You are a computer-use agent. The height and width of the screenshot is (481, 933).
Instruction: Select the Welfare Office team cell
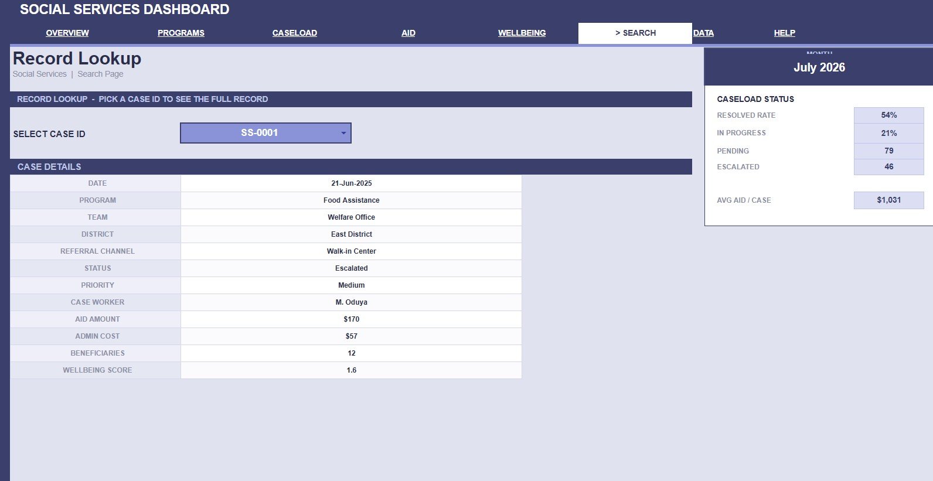tap(352, 217)
